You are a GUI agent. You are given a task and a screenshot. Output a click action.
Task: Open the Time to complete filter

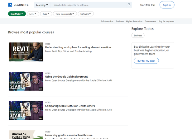[x=65, y=14]
